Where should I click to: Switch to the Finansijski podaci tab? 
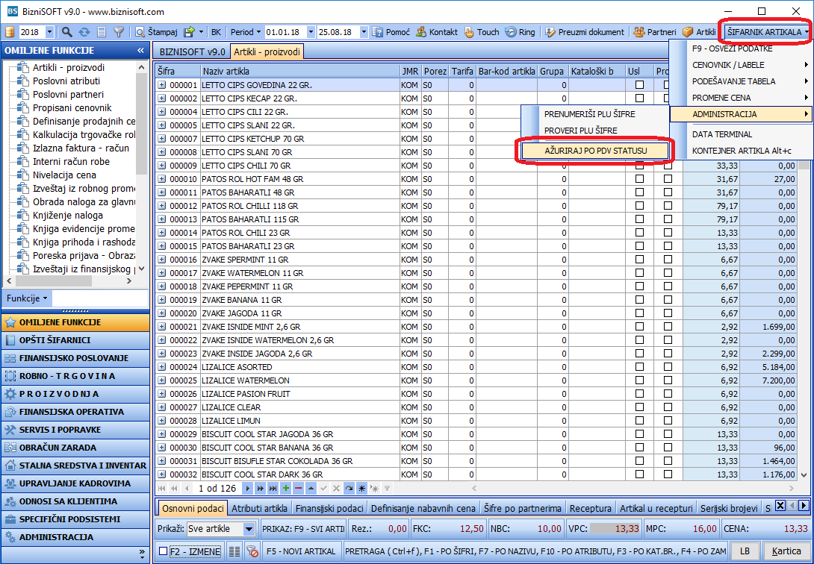pyautogui.click(x=329, y=508)
